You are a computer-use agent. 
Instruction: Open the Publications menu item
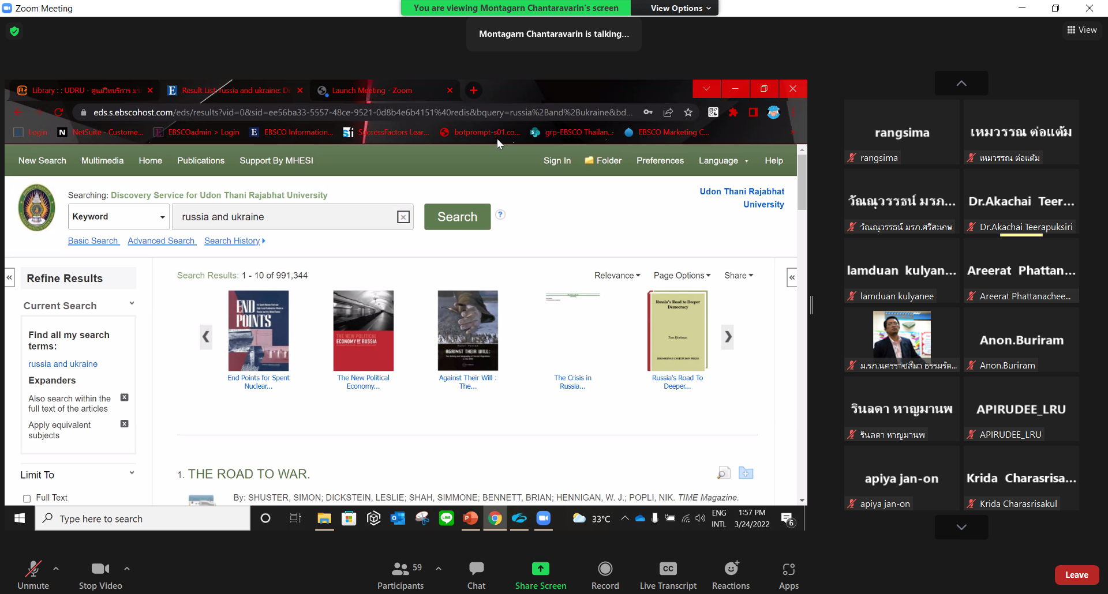pyautogui.click(x=201, y=160)
